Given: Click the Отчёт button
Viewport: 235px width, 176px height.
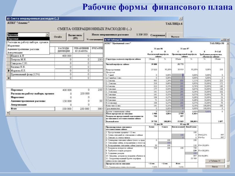Looking at the screenshot, I should point(58,37).
